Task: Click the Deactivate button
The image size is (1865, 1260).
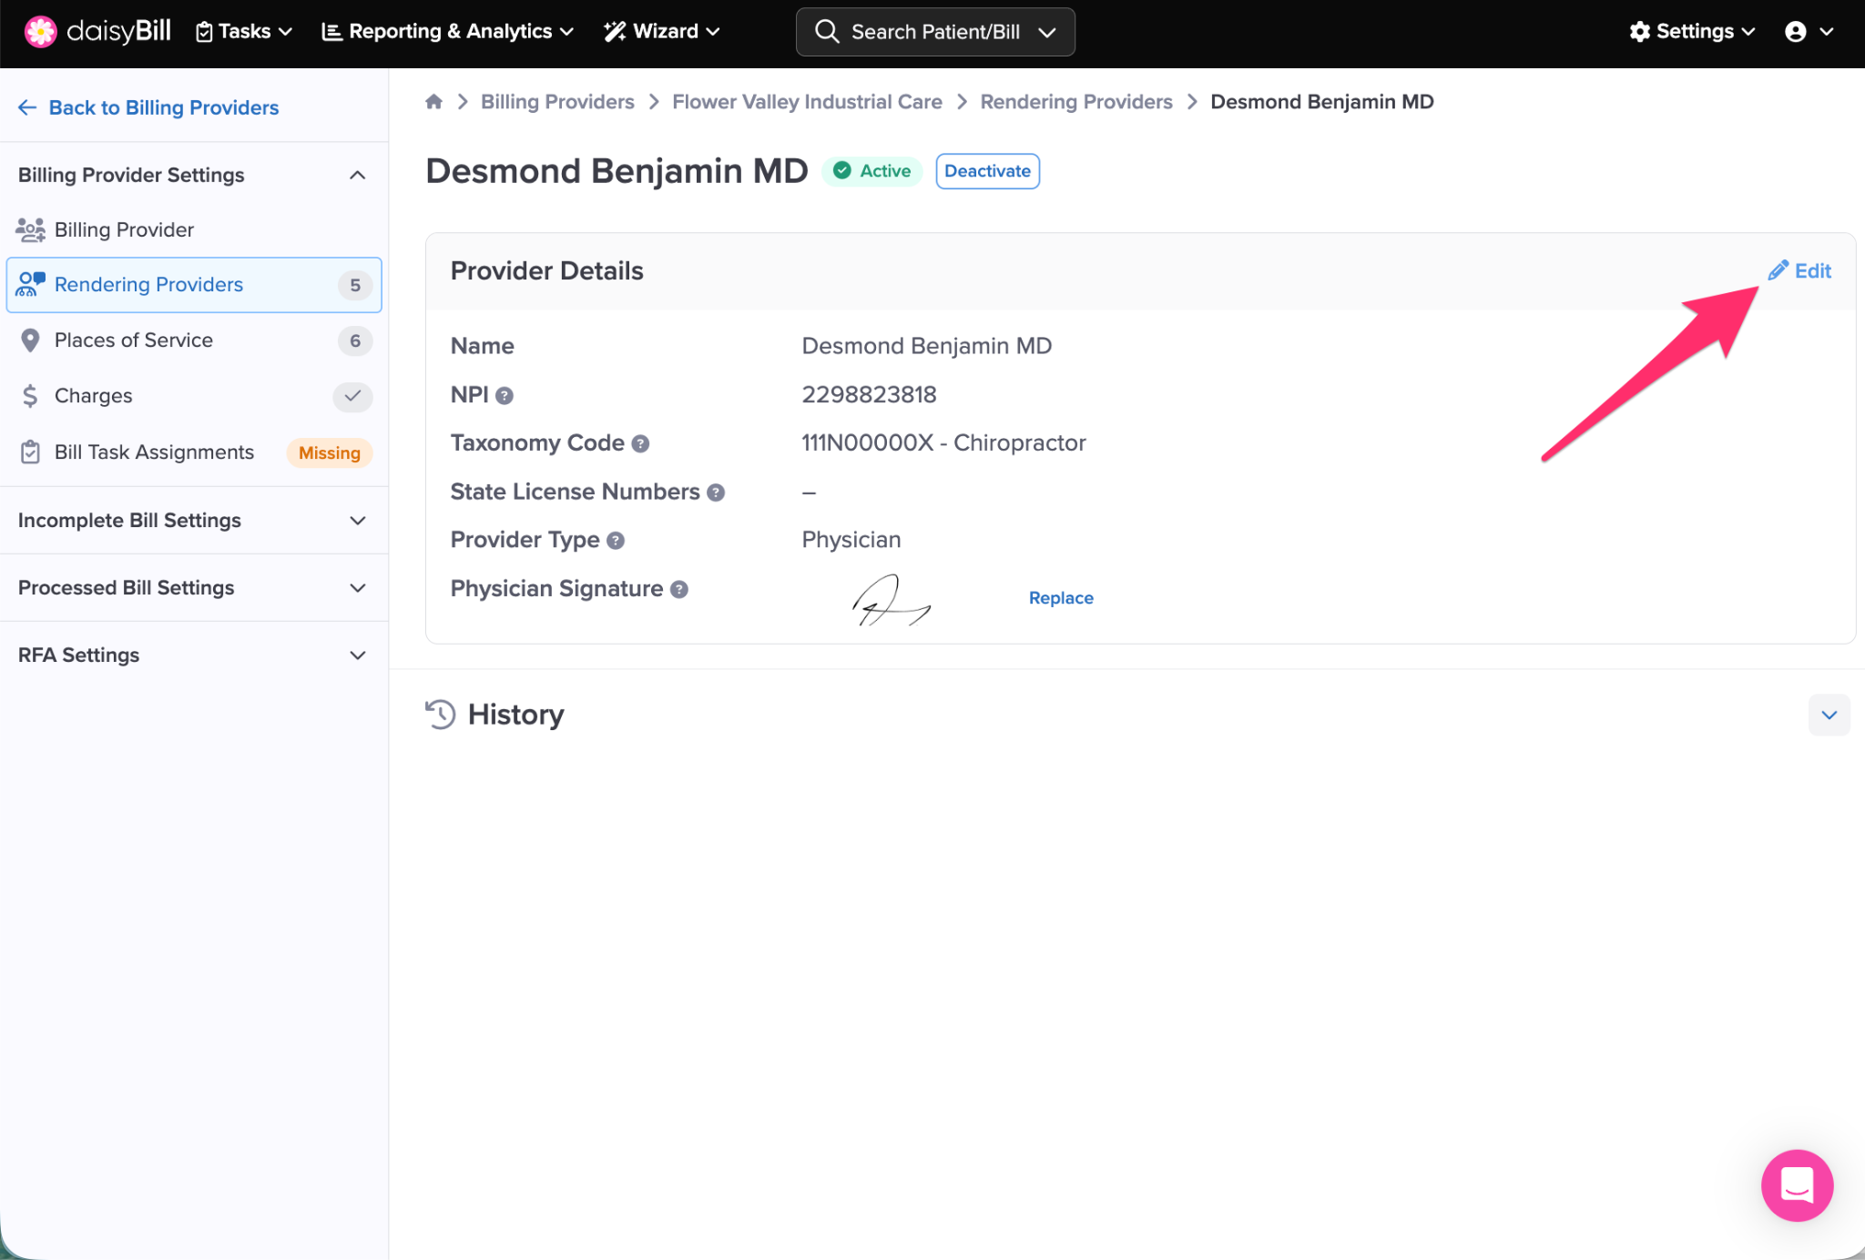Action: pyautogui.click(x=987, y=171)
